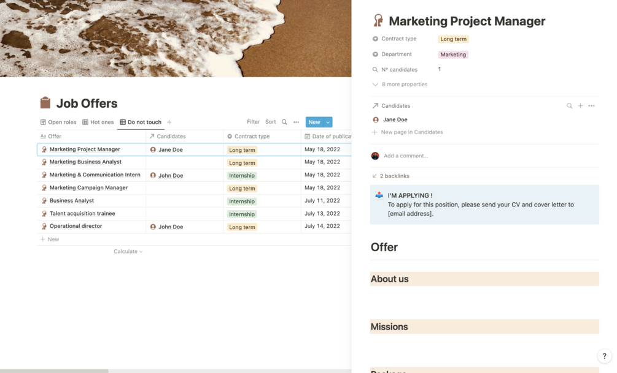Open the Talent acquisition trainee row
The height and width of the screenshot is (373, 617).
pos(82,214)
